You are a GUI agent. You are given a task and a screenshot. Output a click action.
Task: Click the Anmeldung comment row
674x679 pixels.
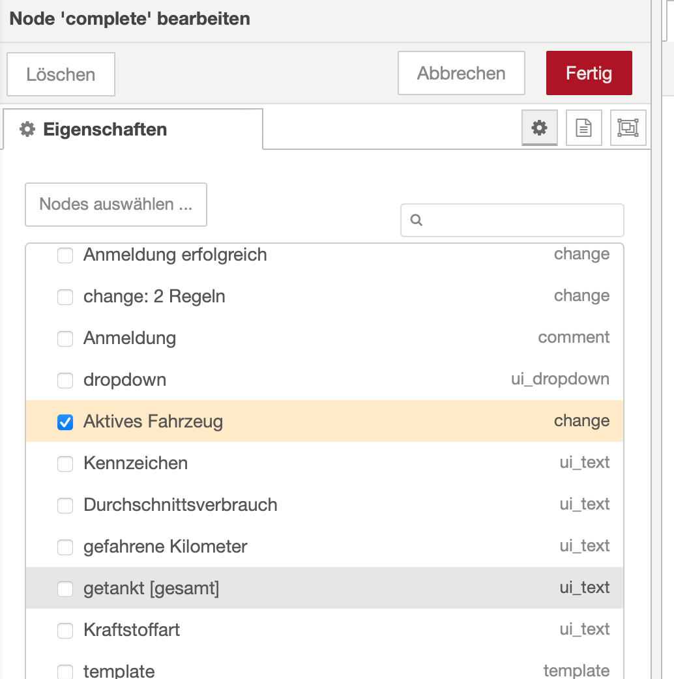tap(324, 338)
